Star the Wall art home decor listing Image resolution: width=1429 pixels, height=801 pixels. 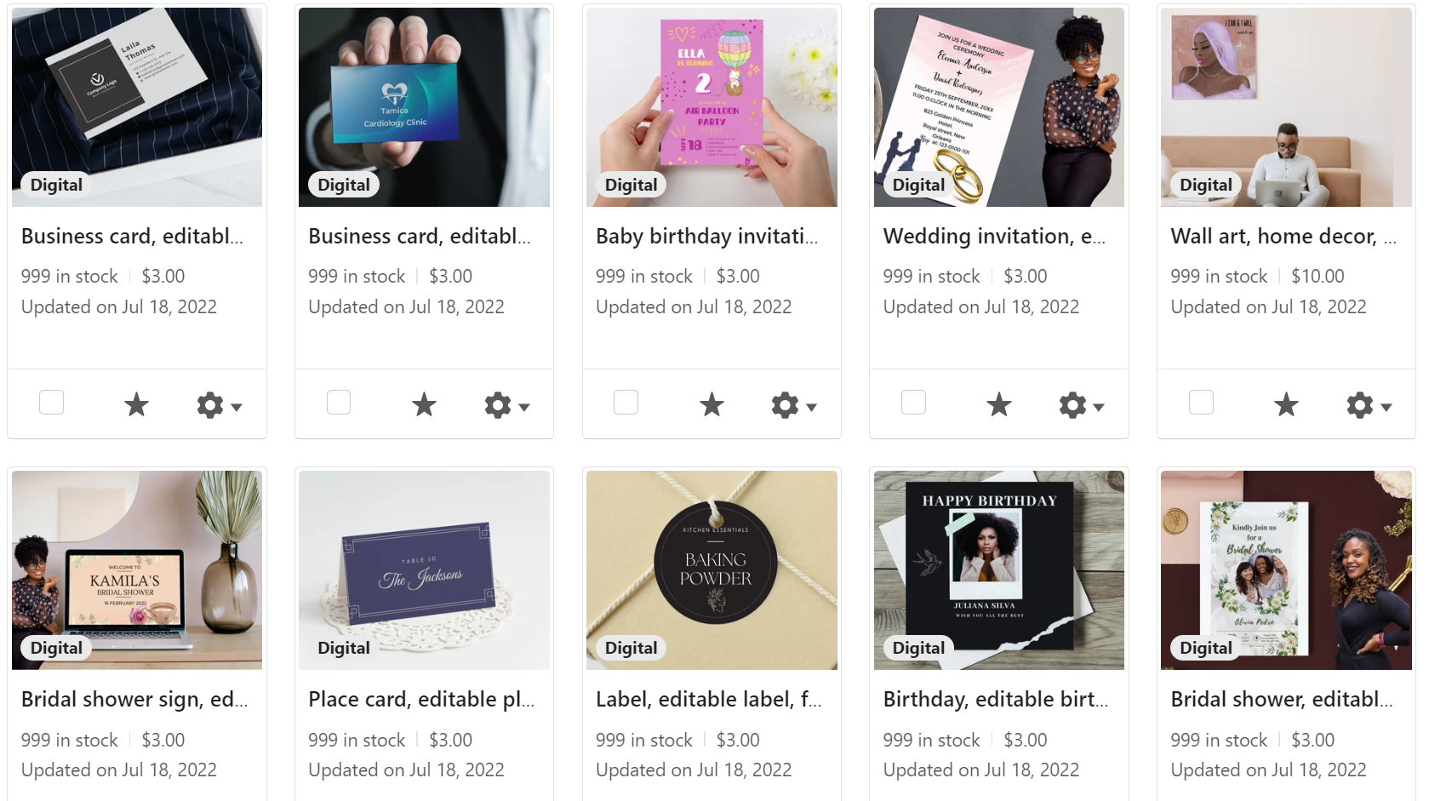click(x=1286, y=404)
